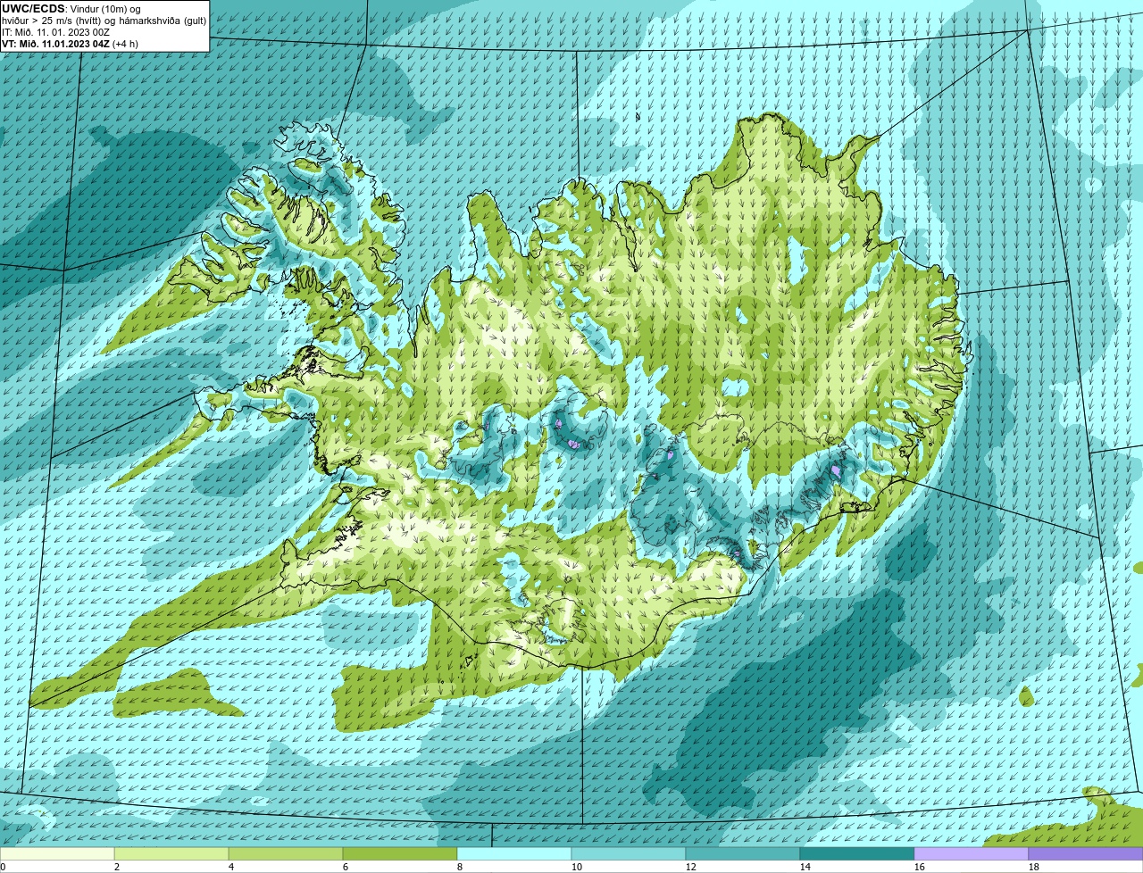Click the 'VT: Mið. 11.01.2023 04Z (+4 h)' line
Image resolution: width=1143 pixels, height=873 pixels.
(x=70, y=44)
